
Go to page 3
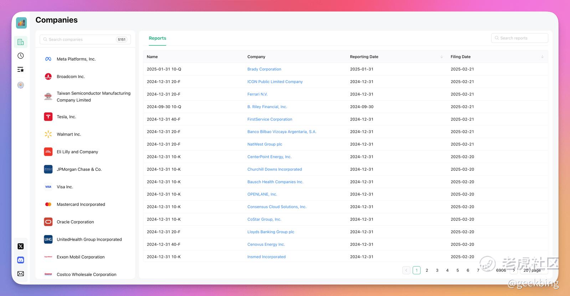pos(437,270)
